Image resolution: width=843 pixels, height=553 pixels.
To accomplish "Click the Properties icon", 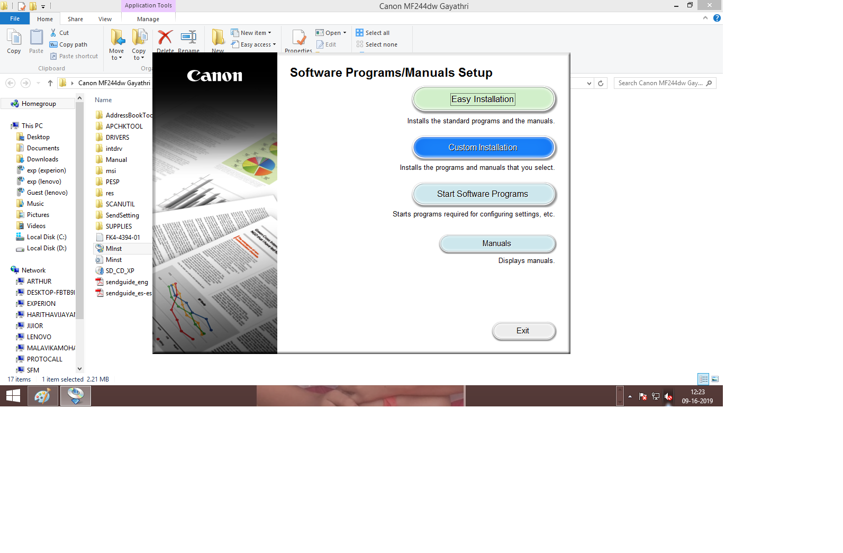I will click(x=298, y=38).
